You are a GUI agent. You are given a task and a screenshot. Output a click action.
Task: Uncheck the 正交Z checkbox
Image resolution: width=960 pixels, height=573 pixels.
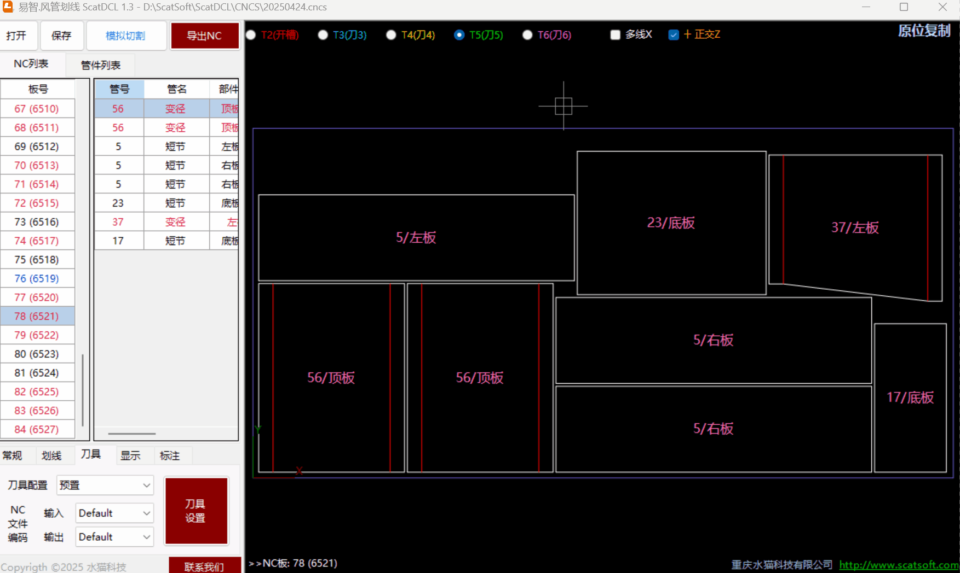click(674, 35)
